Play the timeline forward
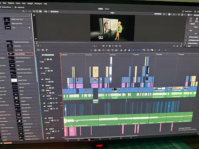This screenshot has width=199, height=149. (x=113, y=46)
